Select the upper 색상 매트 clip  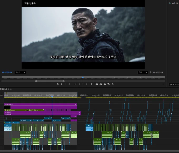42,112
